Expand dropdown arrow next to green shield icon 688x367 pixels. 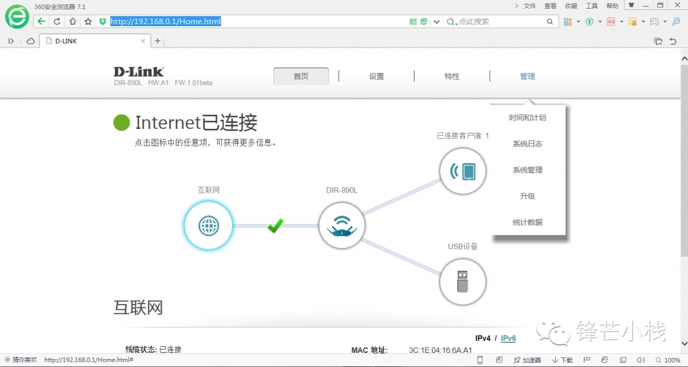coord(600,21)
